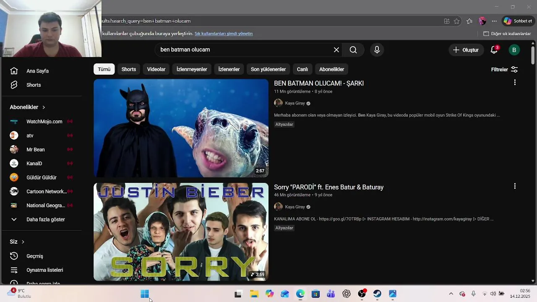The height and width of the screenshot is (302, 537).
Task: Open the weather widget showing 9°C
Action: (x=19, y=294)
